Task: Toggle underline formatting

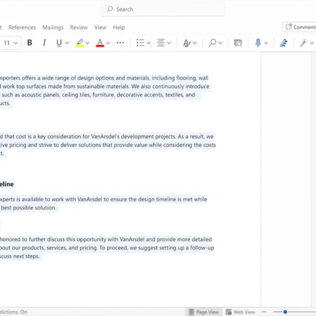Action: [x=59, y=43]
